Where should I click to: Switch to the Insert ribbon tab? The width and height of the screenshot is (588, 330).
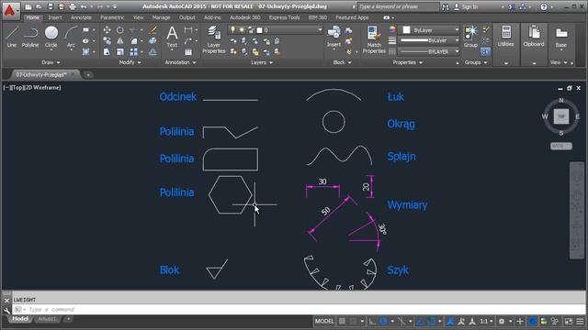(55, 17)
